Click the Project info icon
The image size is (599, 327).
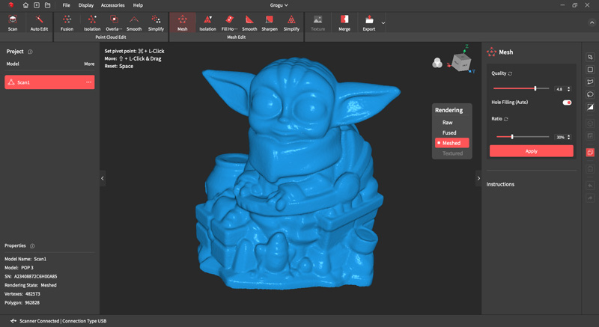coord(30,52)
